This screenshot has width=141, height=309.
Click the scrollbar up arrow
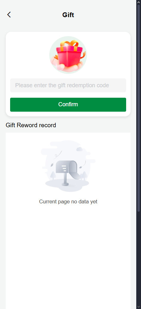(x=139, y=2)
